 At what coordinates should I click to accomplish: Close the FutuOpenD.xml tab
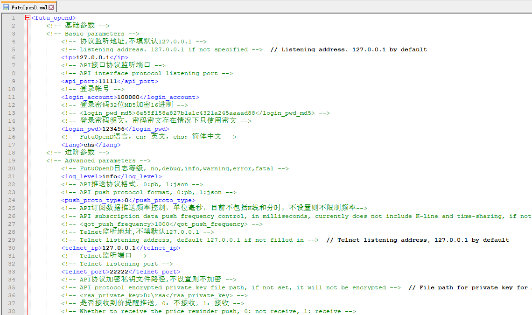coord(51,7)
